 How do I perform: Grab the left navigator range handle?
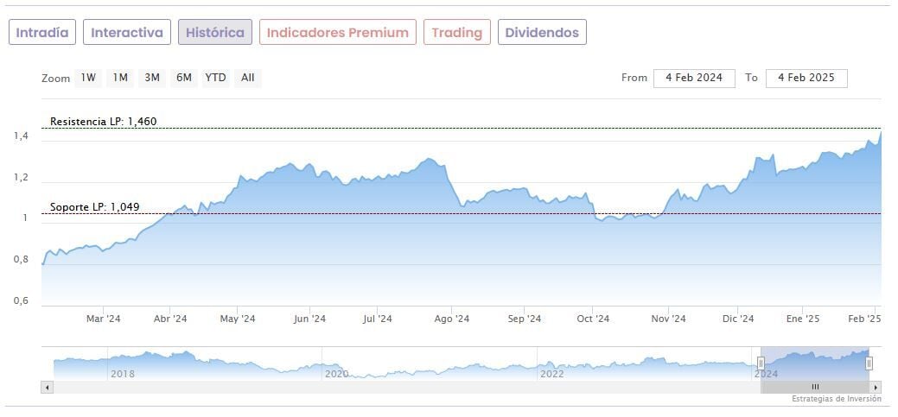(761, 363)
